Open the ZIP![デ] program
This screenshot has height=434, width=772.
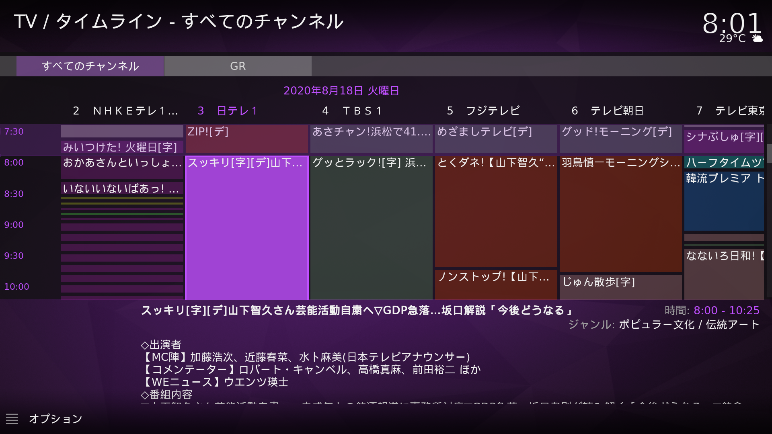pos(246,138)
